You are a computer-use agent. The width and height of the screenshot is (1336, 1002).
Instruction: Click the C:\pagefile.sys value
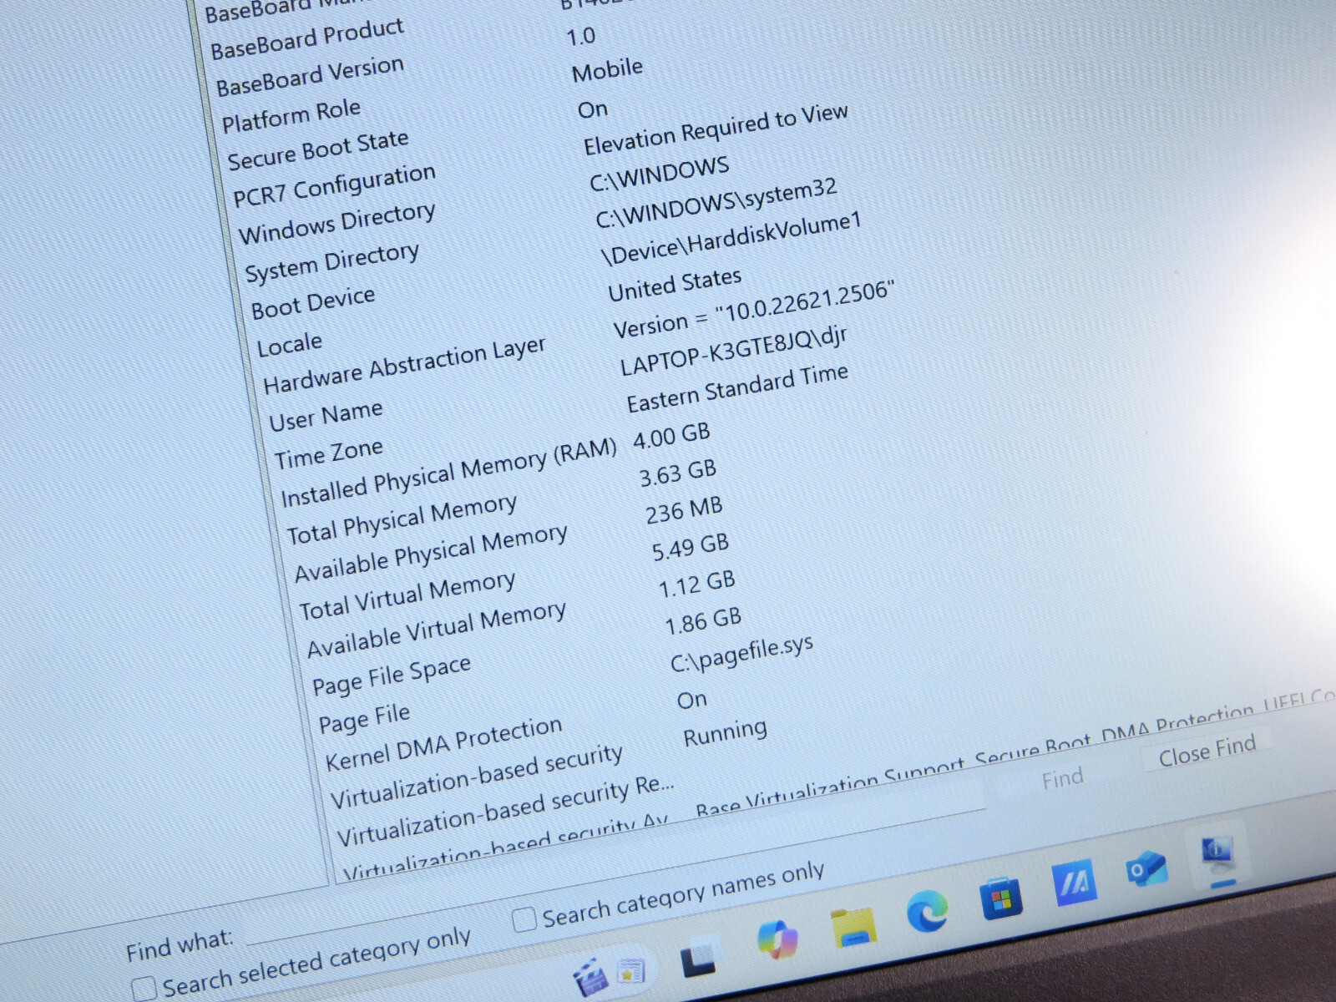coord(741,653)
